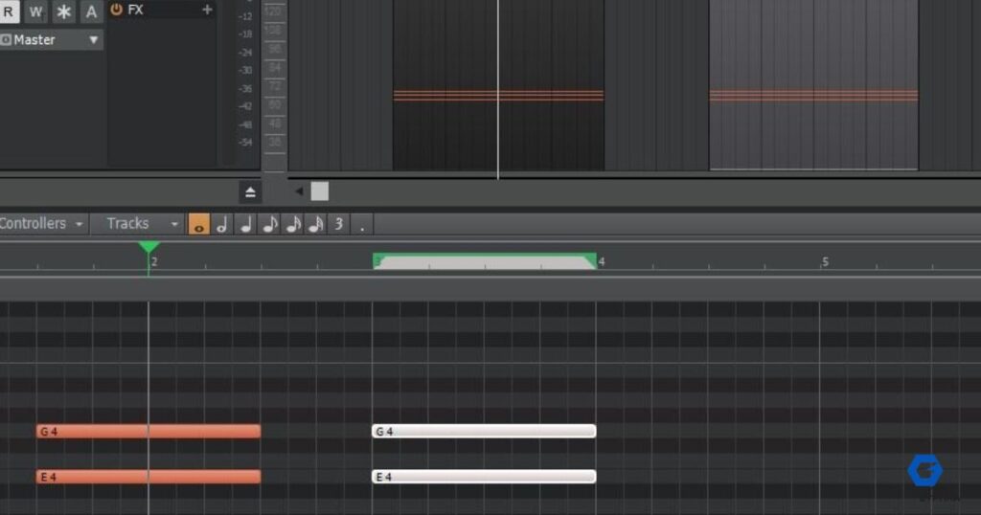981x515 pixels.
Task: Toggle the dotted note modifier
Action: click(x=361, y=224)
